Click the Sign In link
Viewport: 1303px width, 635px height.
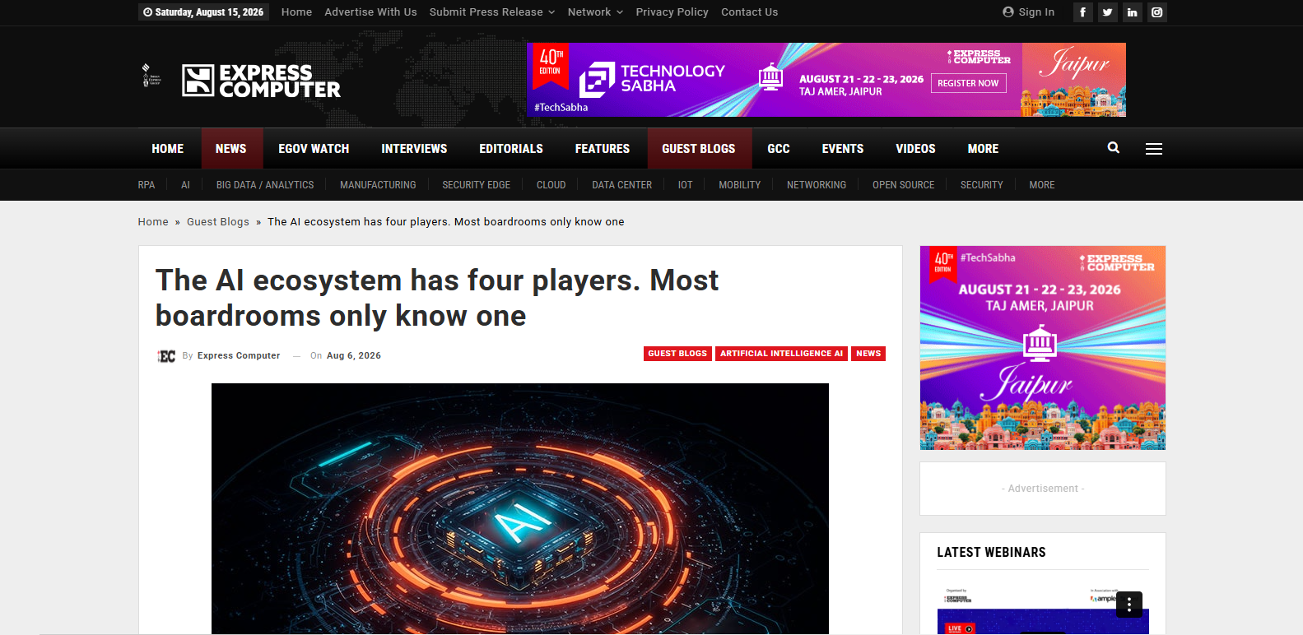pos(1028,12)
